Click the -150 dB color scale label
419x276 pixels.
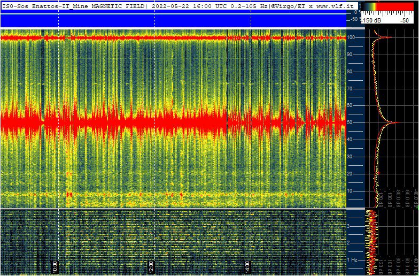372,20
